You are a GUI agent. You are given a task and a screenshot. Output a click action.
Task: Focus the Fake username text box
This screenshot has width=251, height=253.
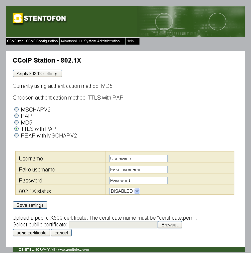[x=138, y=169]
